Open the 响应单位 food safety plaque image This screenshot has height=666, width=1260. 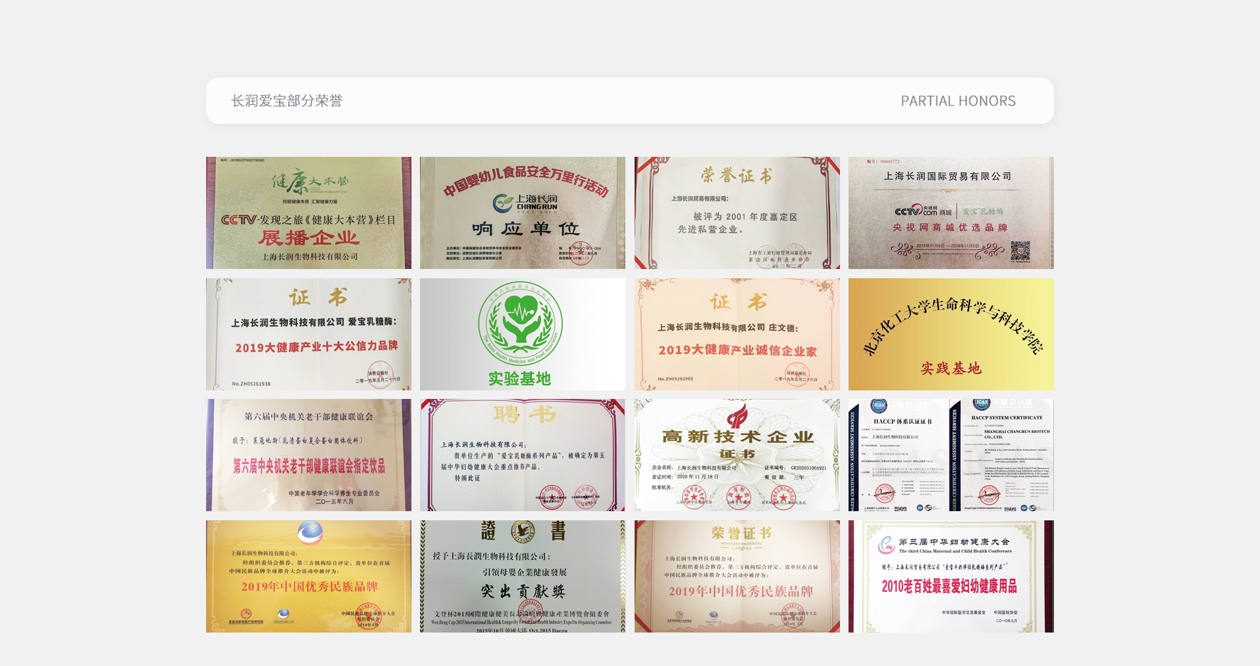pos(522,213)
